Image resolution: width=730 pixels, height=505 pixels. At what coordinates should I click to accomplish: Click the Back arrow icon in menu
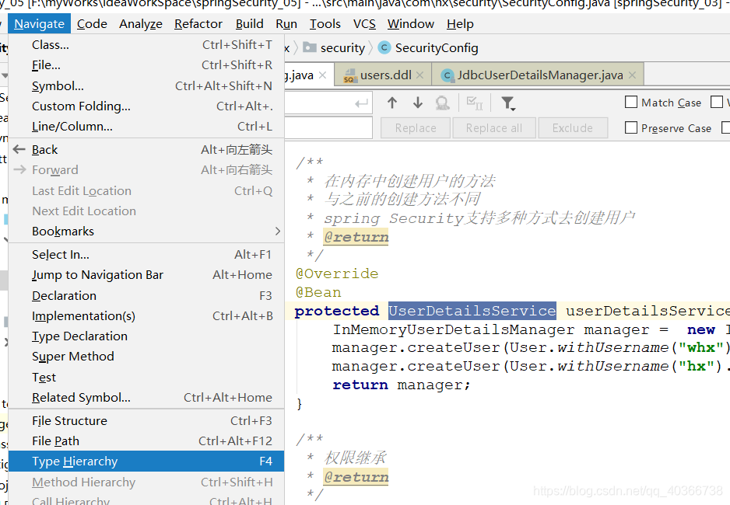pyautogui.click(x=19, y=150)
